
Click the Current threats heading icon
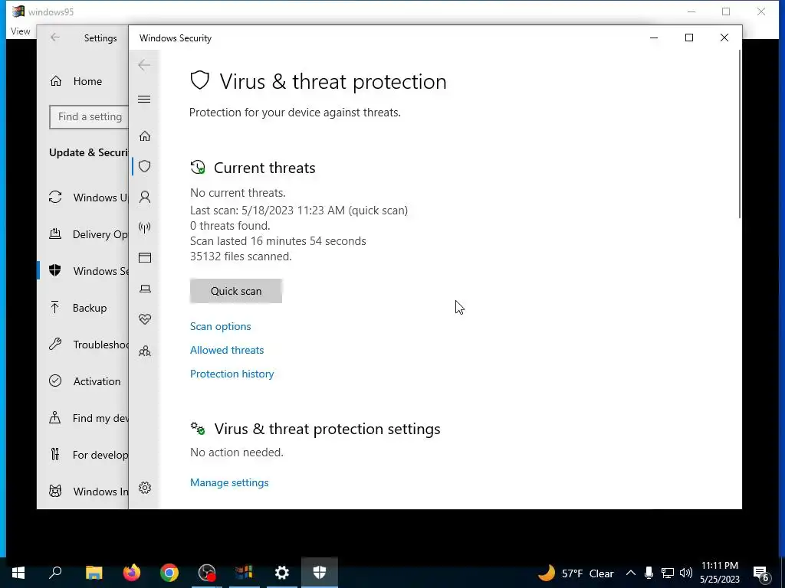click(x=198, y=167)
